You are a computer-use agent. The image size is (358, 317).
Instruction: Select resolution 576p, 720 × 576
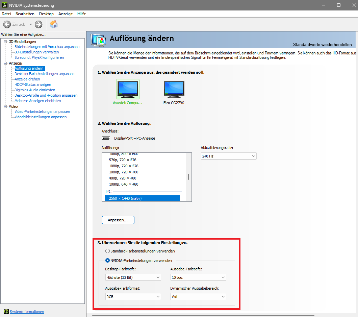point(123,160)
